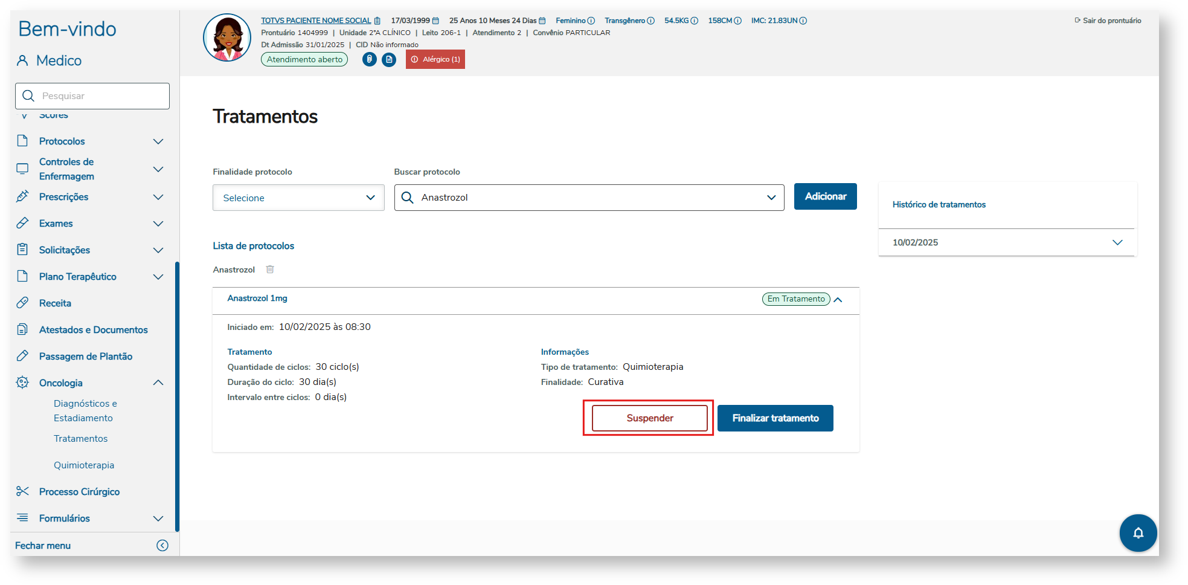Click the Suspender button

click(x=649, y=418)
